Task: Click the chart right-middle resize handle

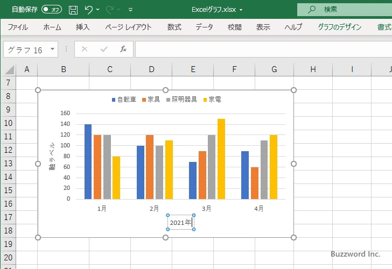Action: tap(294, 164)
